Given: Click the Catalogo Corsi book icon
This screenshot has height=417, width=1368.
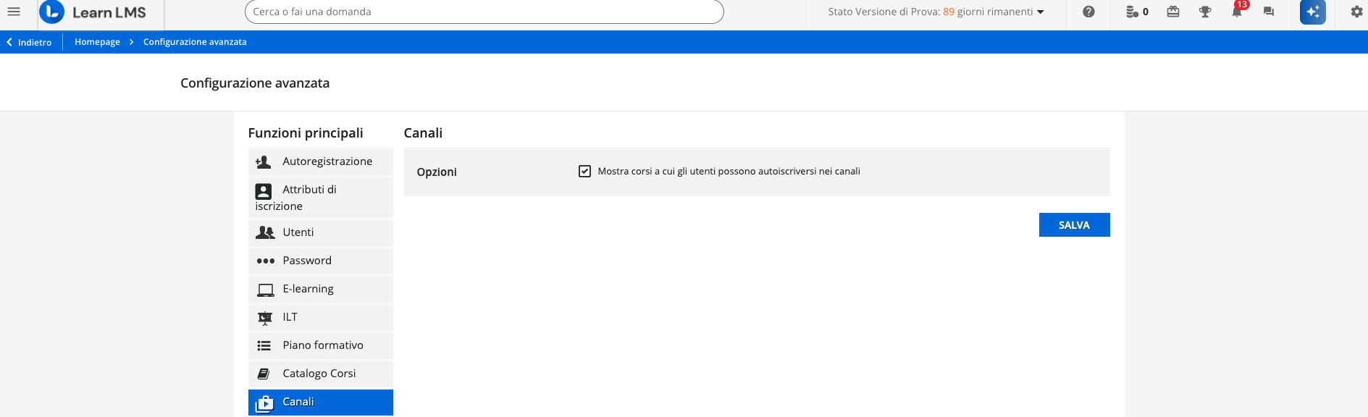Looking at the screenshot, I should click(264, 374).
